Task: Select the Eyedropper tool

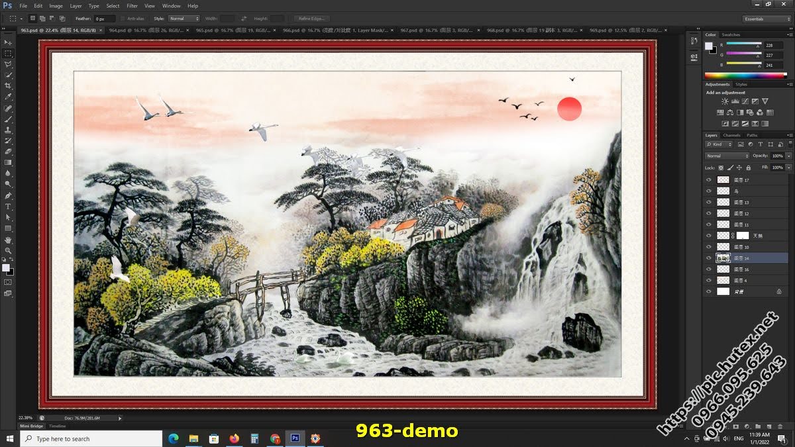Action: (x=8, y=97)
